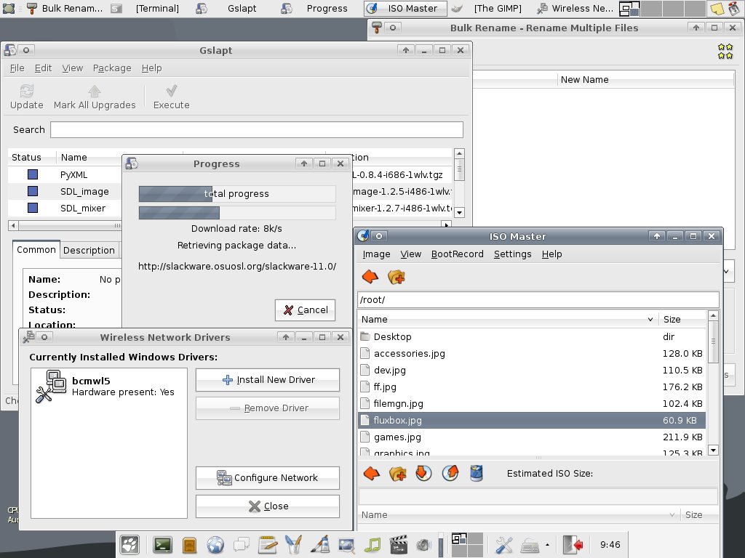
Task: Switch to Common tab in Gslapt
Action: coord(36,249)
